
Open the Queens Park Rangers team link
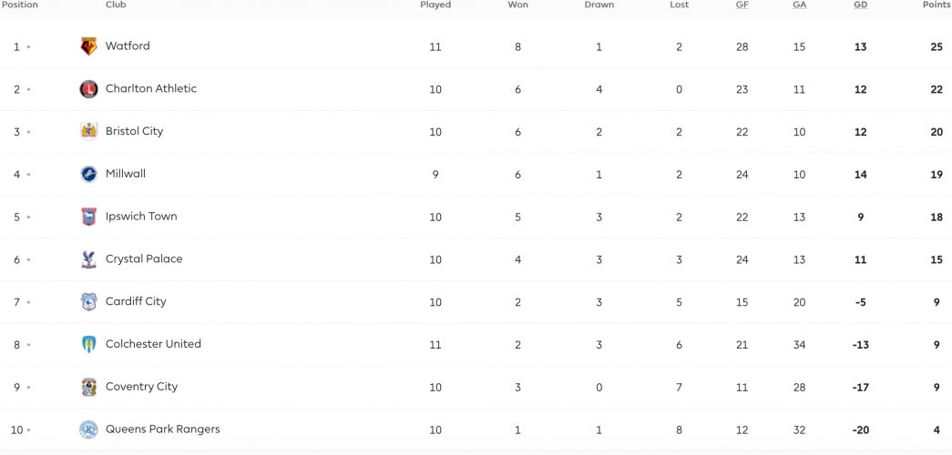163,429
